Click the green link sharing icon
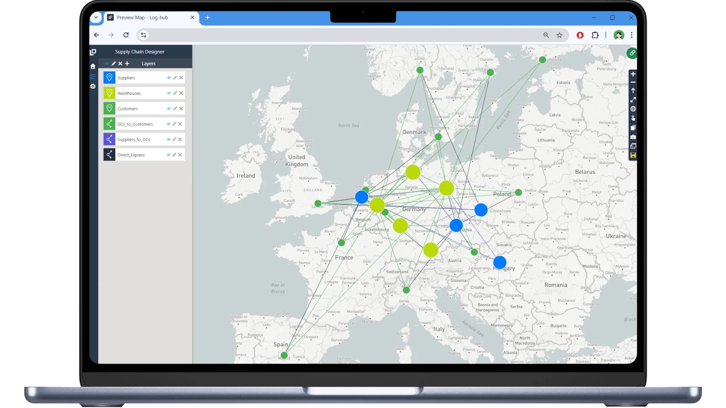726x408 pixels. coord(632,53)
